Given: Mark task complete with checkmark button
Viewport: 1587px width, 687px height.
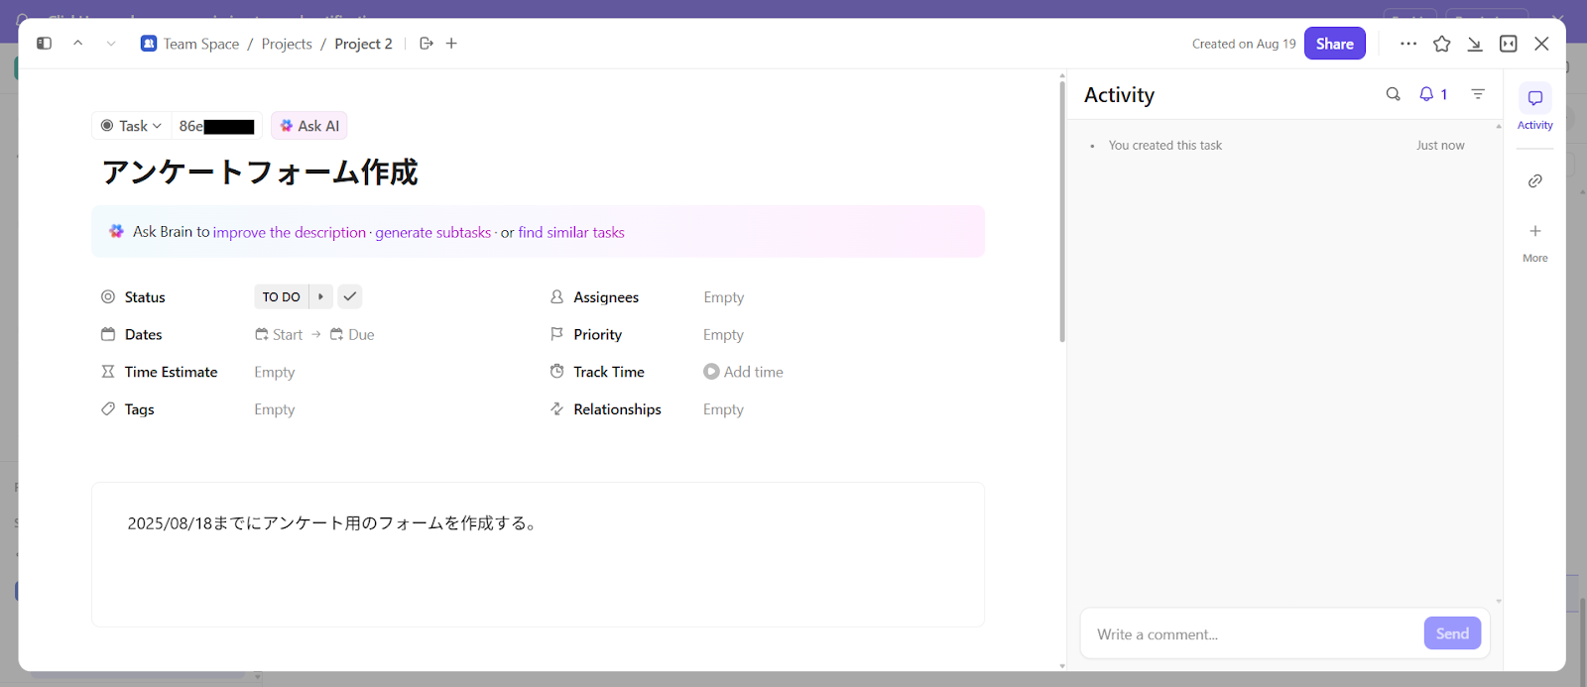Looking at the screenshot, I should 350,296.
